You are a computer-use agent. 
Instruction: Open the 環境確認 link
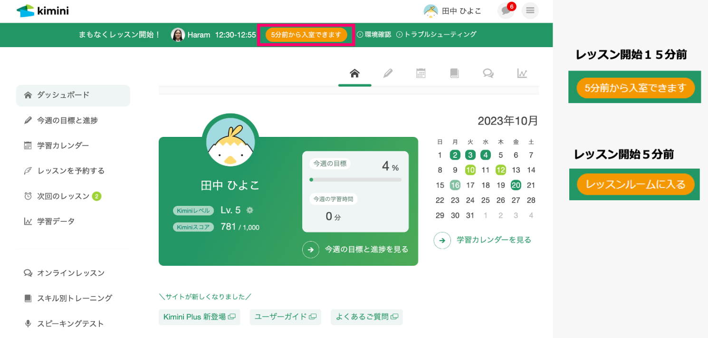click(374, 34)
